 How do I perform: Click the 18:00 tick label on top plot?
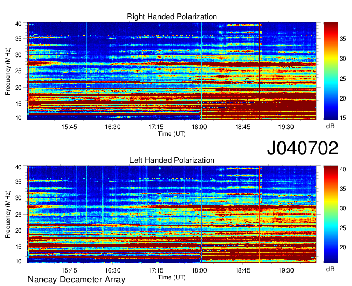(199, 127)
